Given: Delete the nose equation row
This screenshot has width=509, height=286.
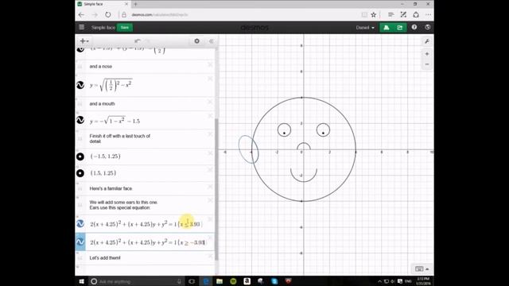Looking at the screenshot, I should tap(210, 79).
